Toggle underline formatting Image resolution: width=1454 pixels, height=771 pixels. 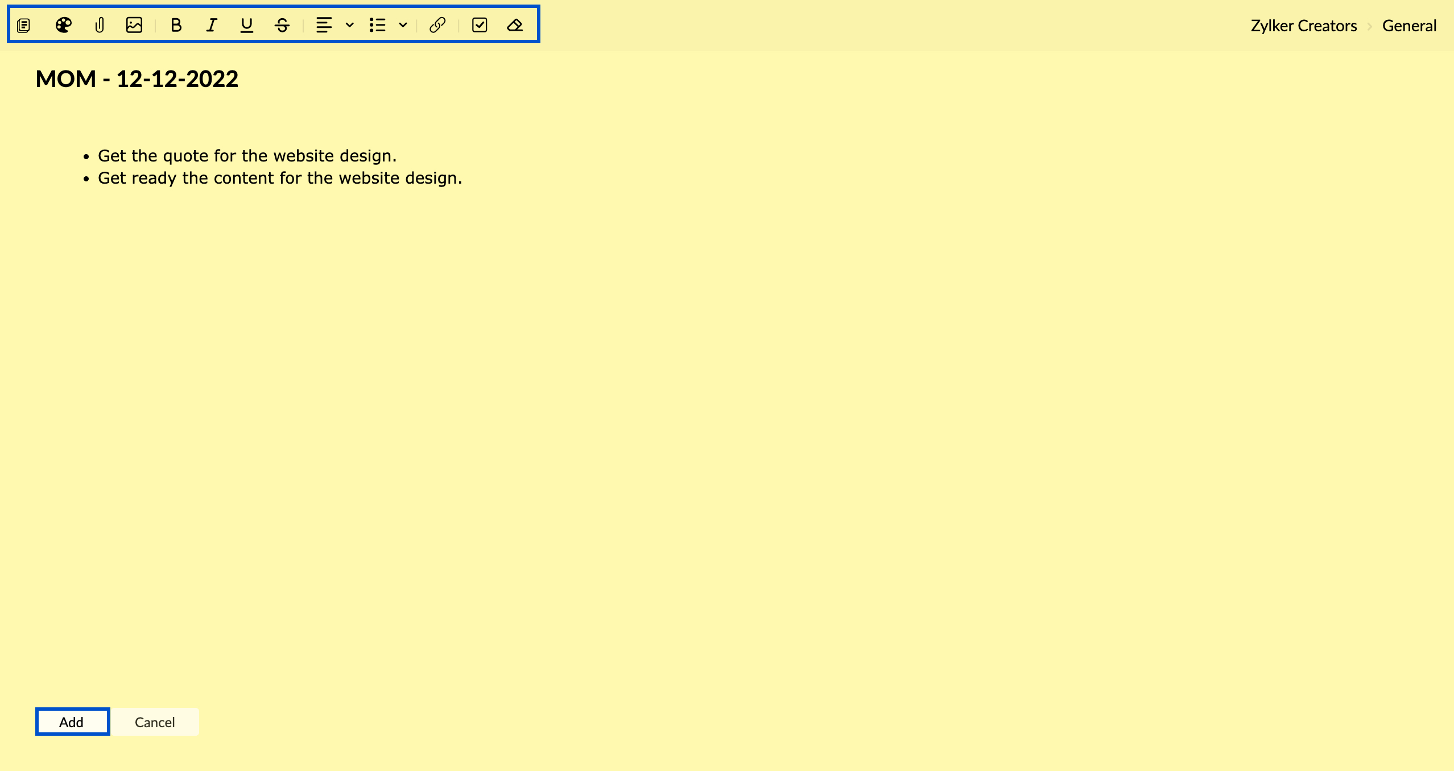(x=246, y=25)
